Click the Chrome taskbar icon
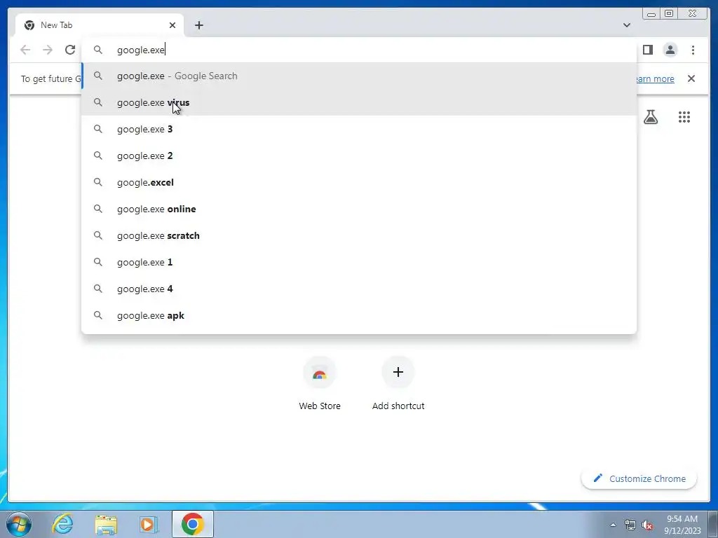The image size is (718, 538). [x=192, y=524]
